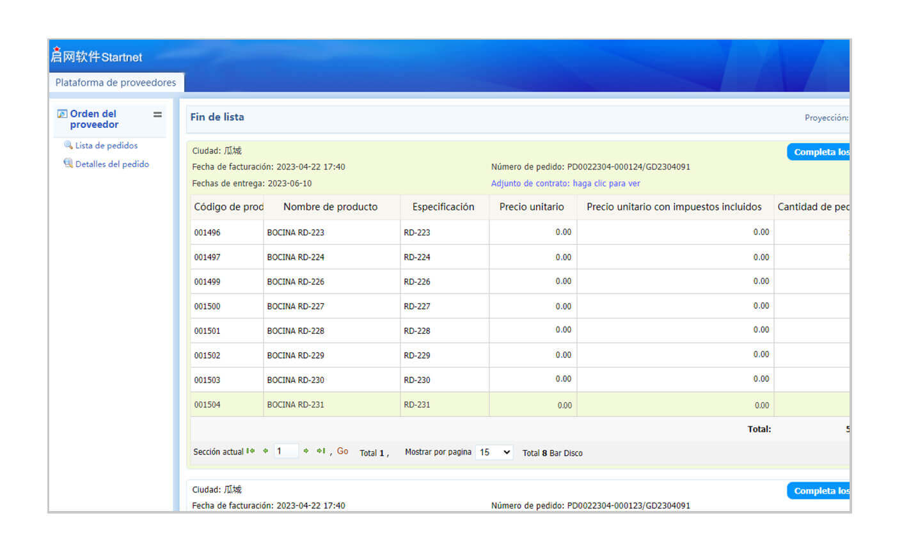Viewport: 902px width, 550px height.
Task: Open Detalles del pedido in sidebar
Action: click(x=112, y=164)
